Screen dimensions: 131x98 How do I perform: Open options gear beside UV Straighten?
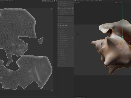coord(73,36)
